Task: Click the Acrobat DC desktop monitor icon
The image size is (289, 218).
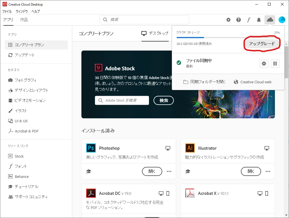Action: (161, 193)
